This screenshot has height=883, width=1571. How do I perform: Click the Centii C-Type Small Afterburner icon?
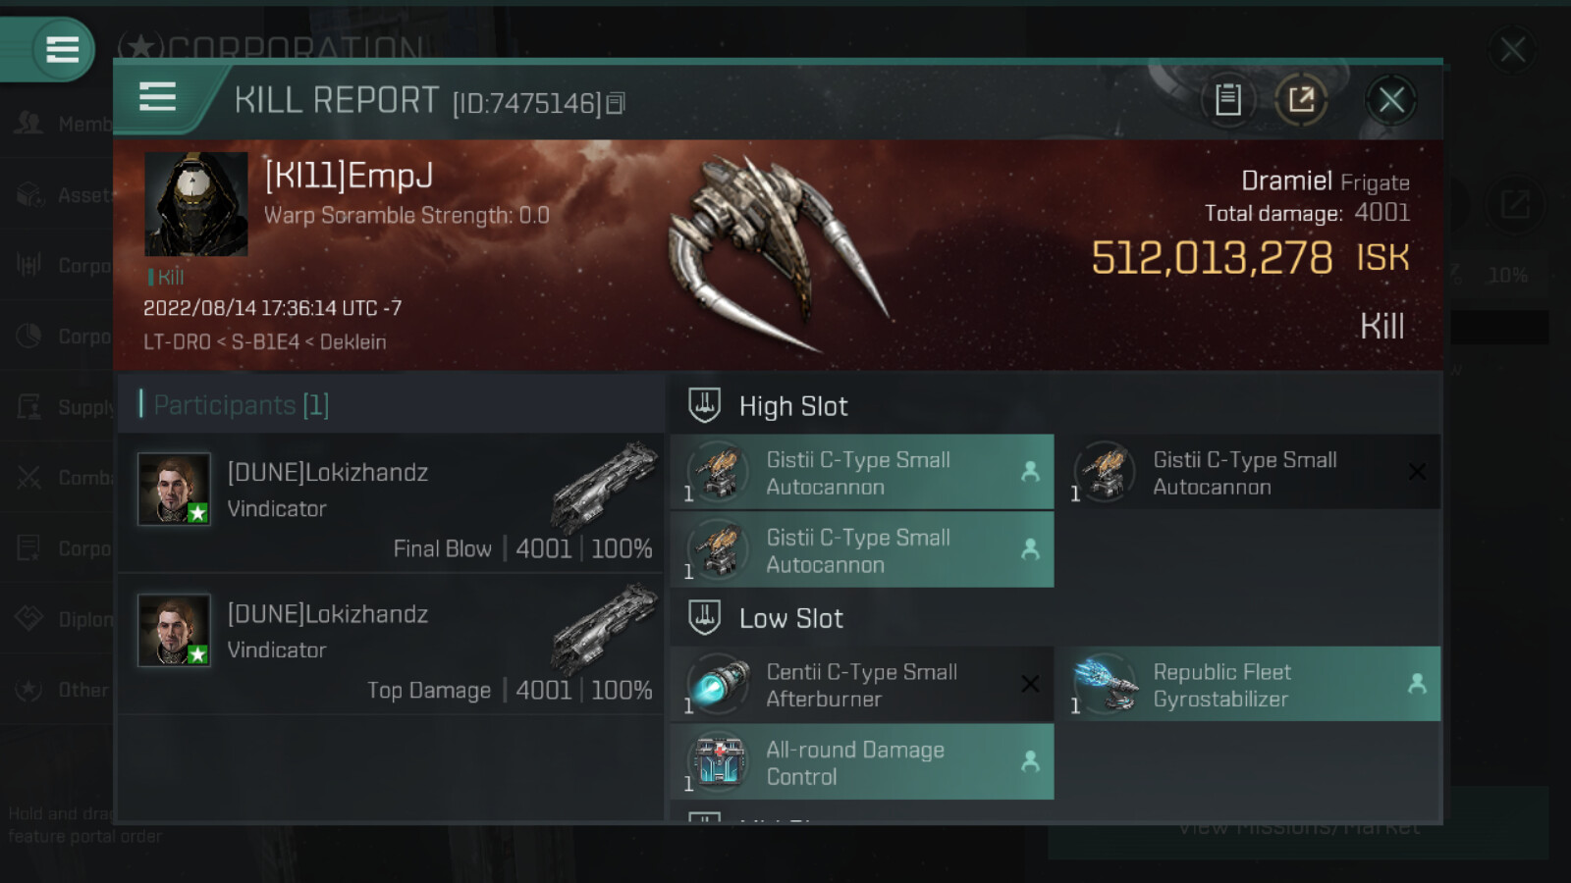point(718,684)
